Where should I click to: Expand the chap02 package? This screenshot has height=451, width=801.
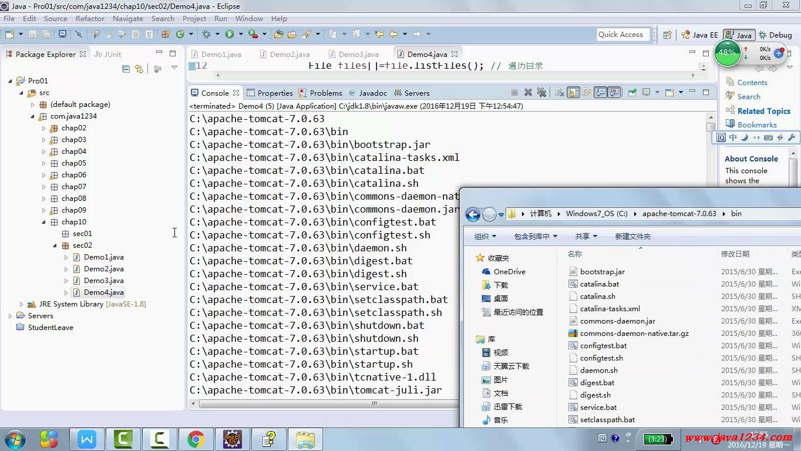[43, 128]
